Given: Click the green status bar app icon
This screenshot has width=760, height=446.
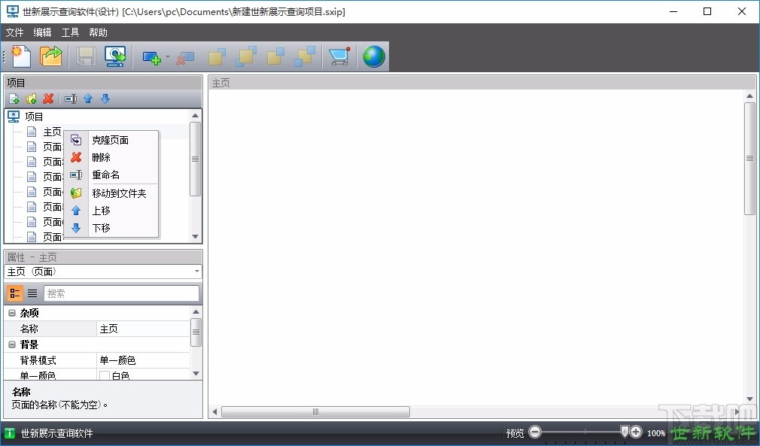Looking at the screenshot, I should click(x=10, y=433).
